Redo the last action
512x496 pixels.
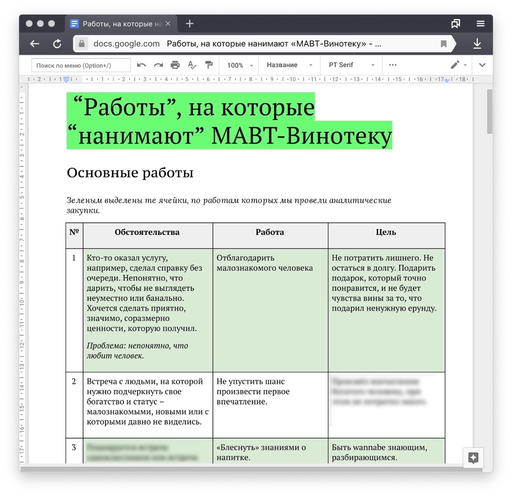tap(158, 65)
